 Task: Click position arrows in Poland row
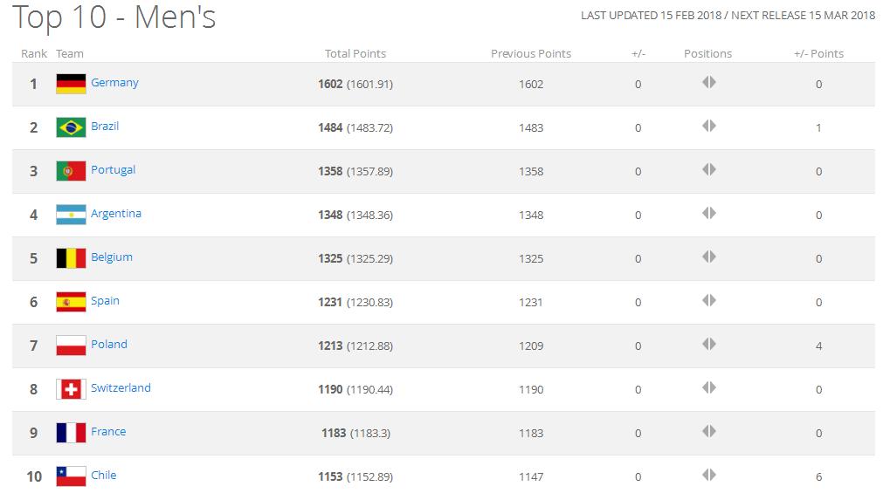pyautogui.click(x=708, y=344)
